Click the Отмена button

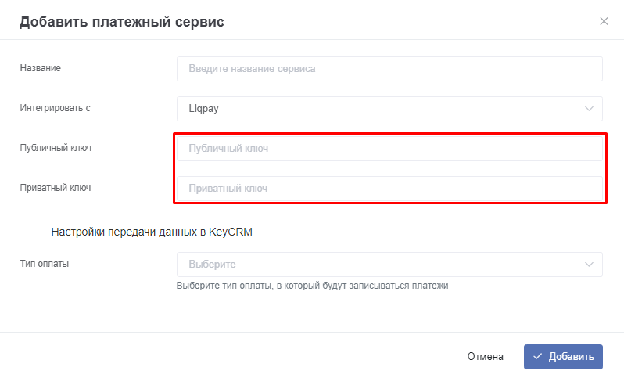click(485, 357)
